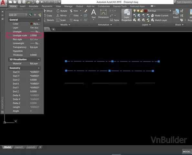192x155 pixels.
Task: Insert a Table from Annotation panel
Action: (115, 20)
